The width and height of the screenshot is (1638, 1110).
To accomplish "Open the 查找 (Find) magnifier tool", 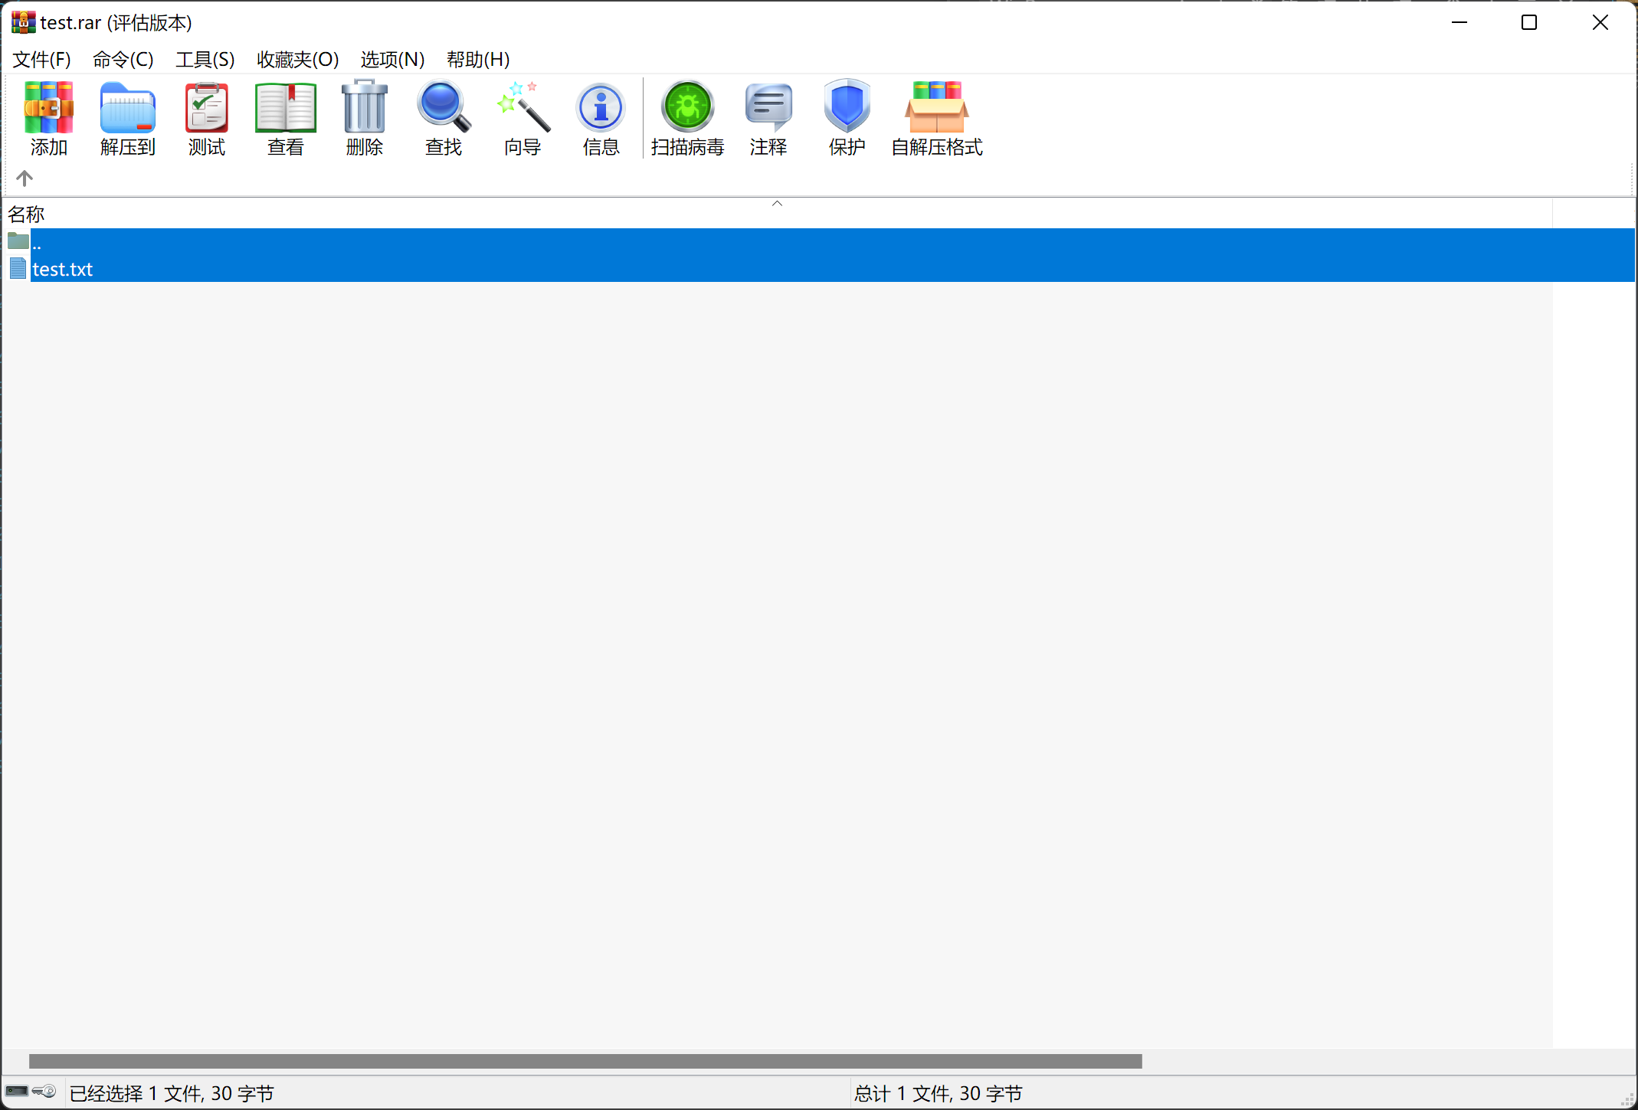I will click(444, 118).
